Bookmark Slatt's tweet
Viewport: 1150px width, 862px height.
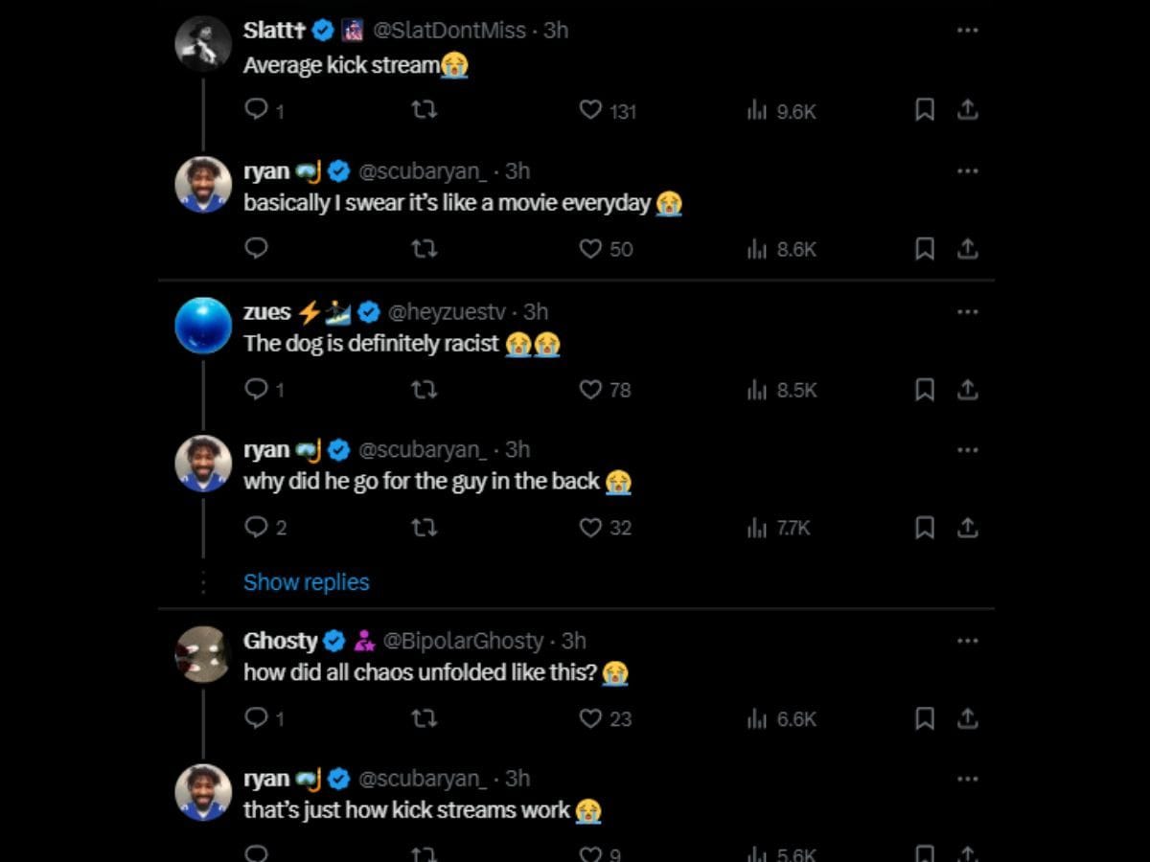(x=925, y=110)
